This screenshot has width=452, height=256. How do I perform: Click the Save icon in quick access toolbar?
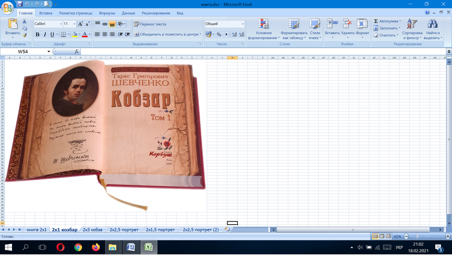(20, 4)
